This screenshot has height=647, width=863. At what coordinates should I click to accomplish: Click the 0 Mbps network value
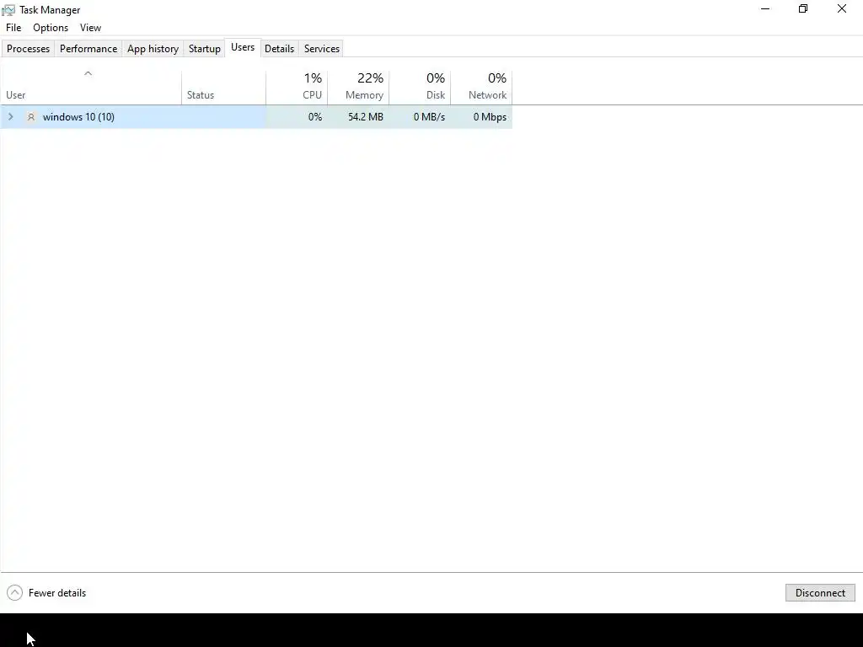click(x=490, y=116)
